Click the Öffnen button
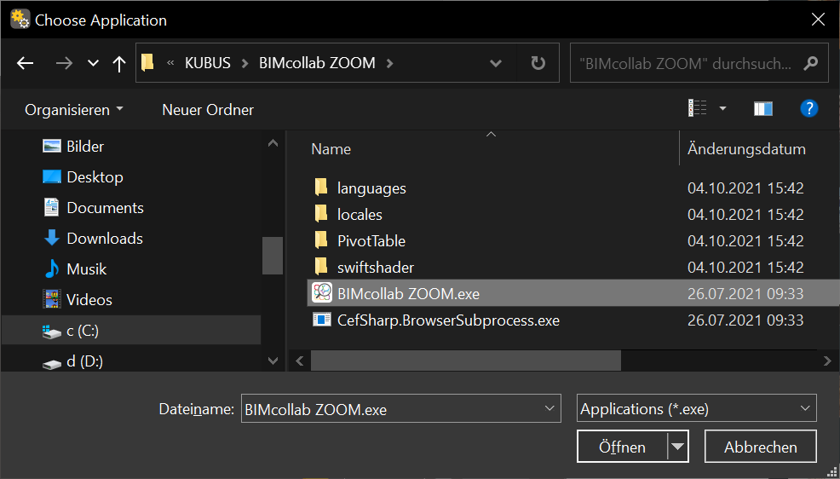 tap(622, 447)
